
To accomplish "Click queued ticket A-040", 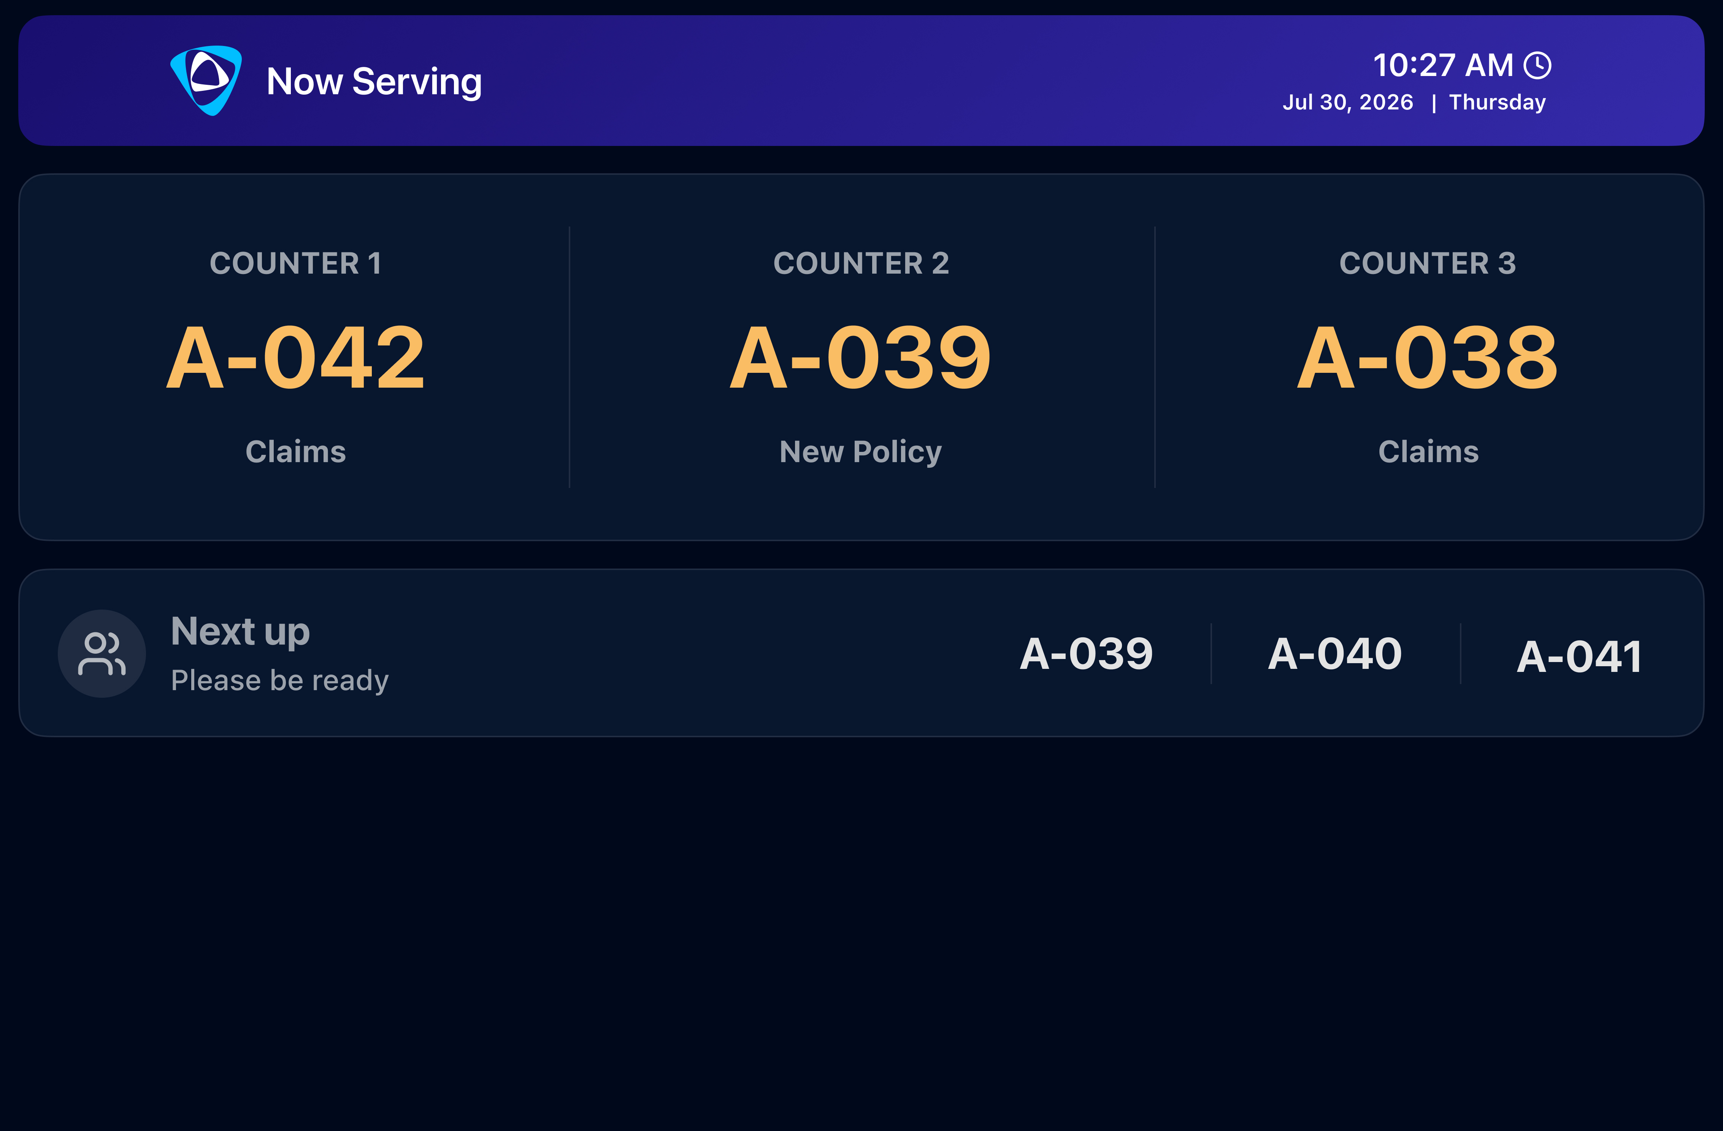I will 1335,654.
